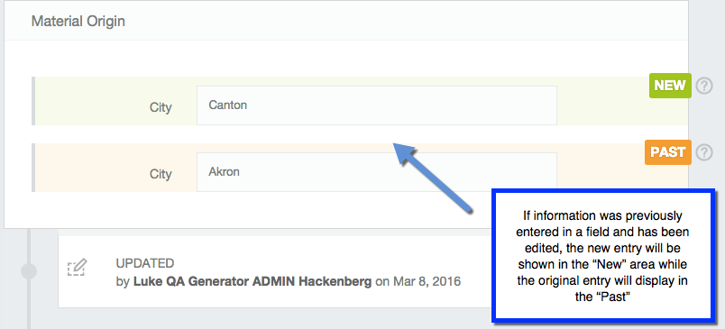Click the blue annotation arrow
The height and width of the screenshot is (329, 725).
tap(431, 177)
